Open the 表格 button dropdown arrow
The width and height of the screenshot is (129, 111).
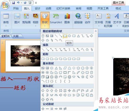6,26
